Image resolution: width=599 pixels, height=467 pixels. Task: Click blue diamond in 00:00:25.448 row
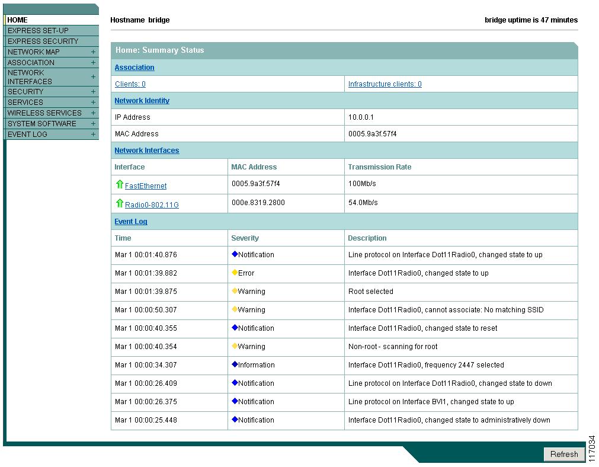click(x=235, y=419)
